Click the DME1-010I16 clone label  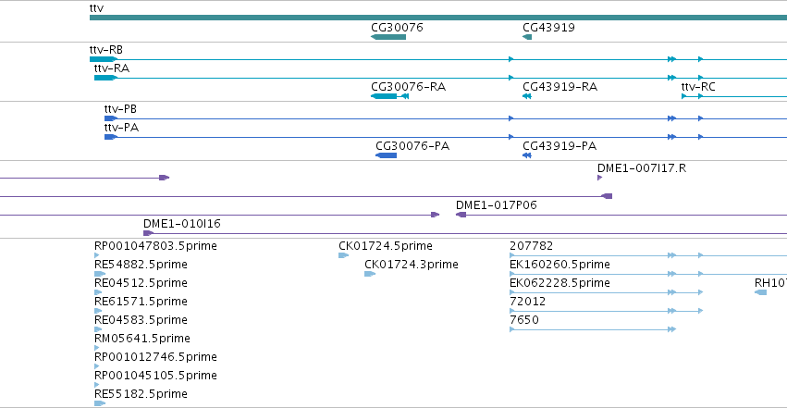(181, 224)
